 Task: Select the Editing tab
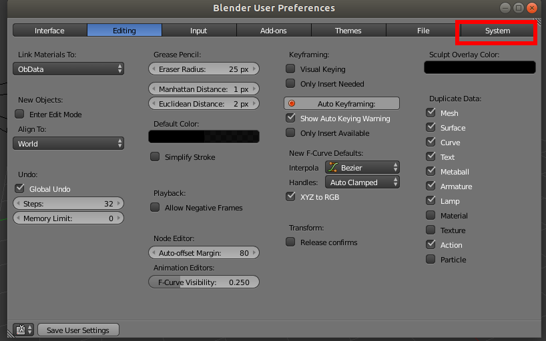[x=124, y=30]
